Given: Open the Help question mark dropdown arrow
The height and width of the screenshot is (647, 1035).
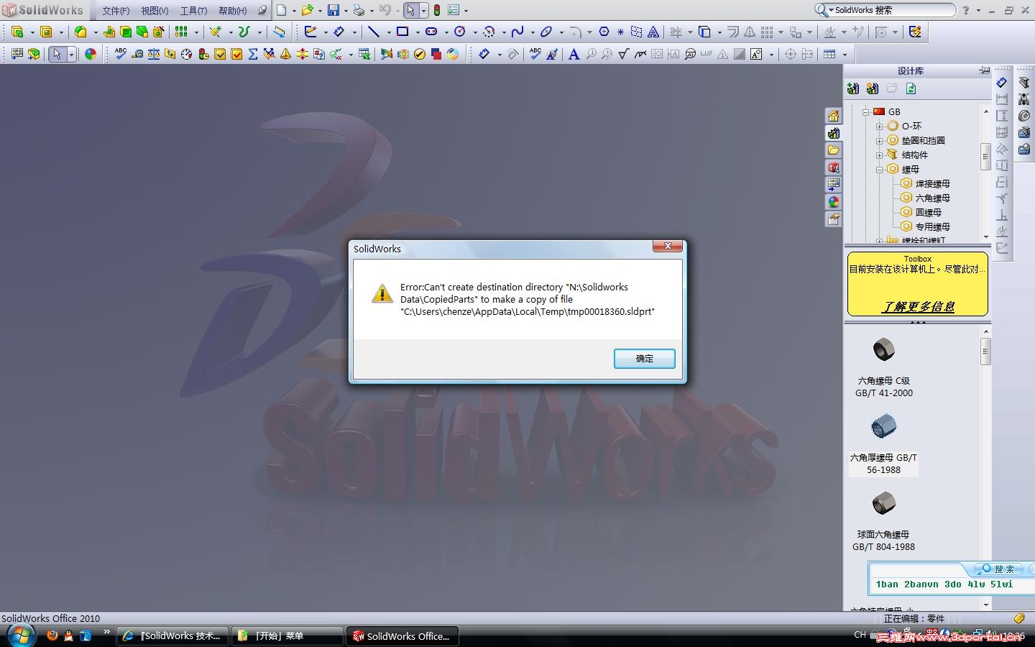Looking at the screenshot, I should tap(978, 11).
